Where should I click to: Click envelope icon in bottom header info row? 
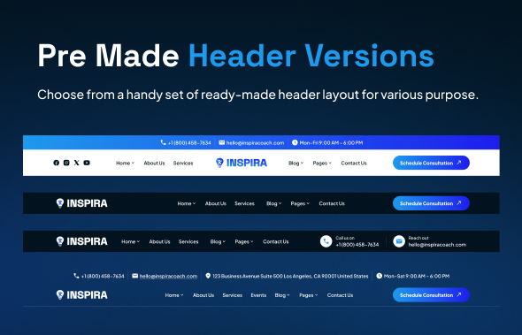134,276
